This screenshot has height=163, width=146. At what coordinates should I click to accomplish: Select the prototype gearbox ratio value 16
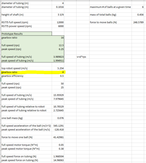tap(58, 38)
